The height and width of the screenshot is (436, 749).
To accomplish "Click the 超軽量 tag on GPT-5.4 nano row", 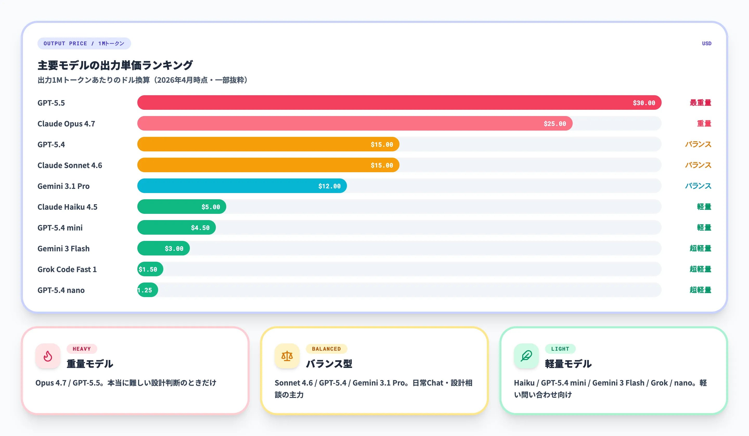I will pos(701,290).
